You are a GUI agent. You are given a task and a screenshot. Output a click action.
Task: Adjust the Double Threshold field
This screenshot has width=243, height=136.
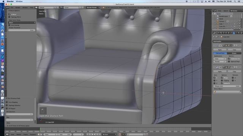coord(22,30)
